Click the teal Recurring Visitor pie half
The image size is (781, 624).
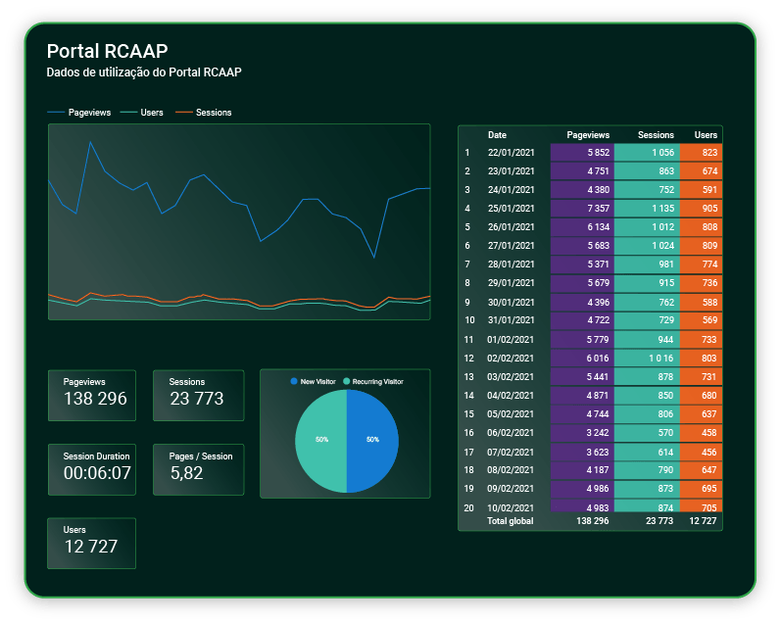[320, 441]
